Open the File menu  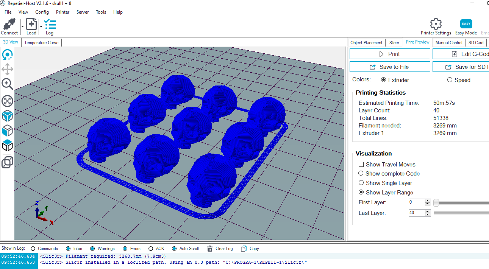[8, 12]
